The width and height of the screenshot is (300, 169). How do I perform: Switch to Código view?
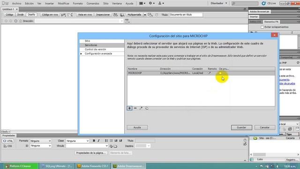coord(9,15)
